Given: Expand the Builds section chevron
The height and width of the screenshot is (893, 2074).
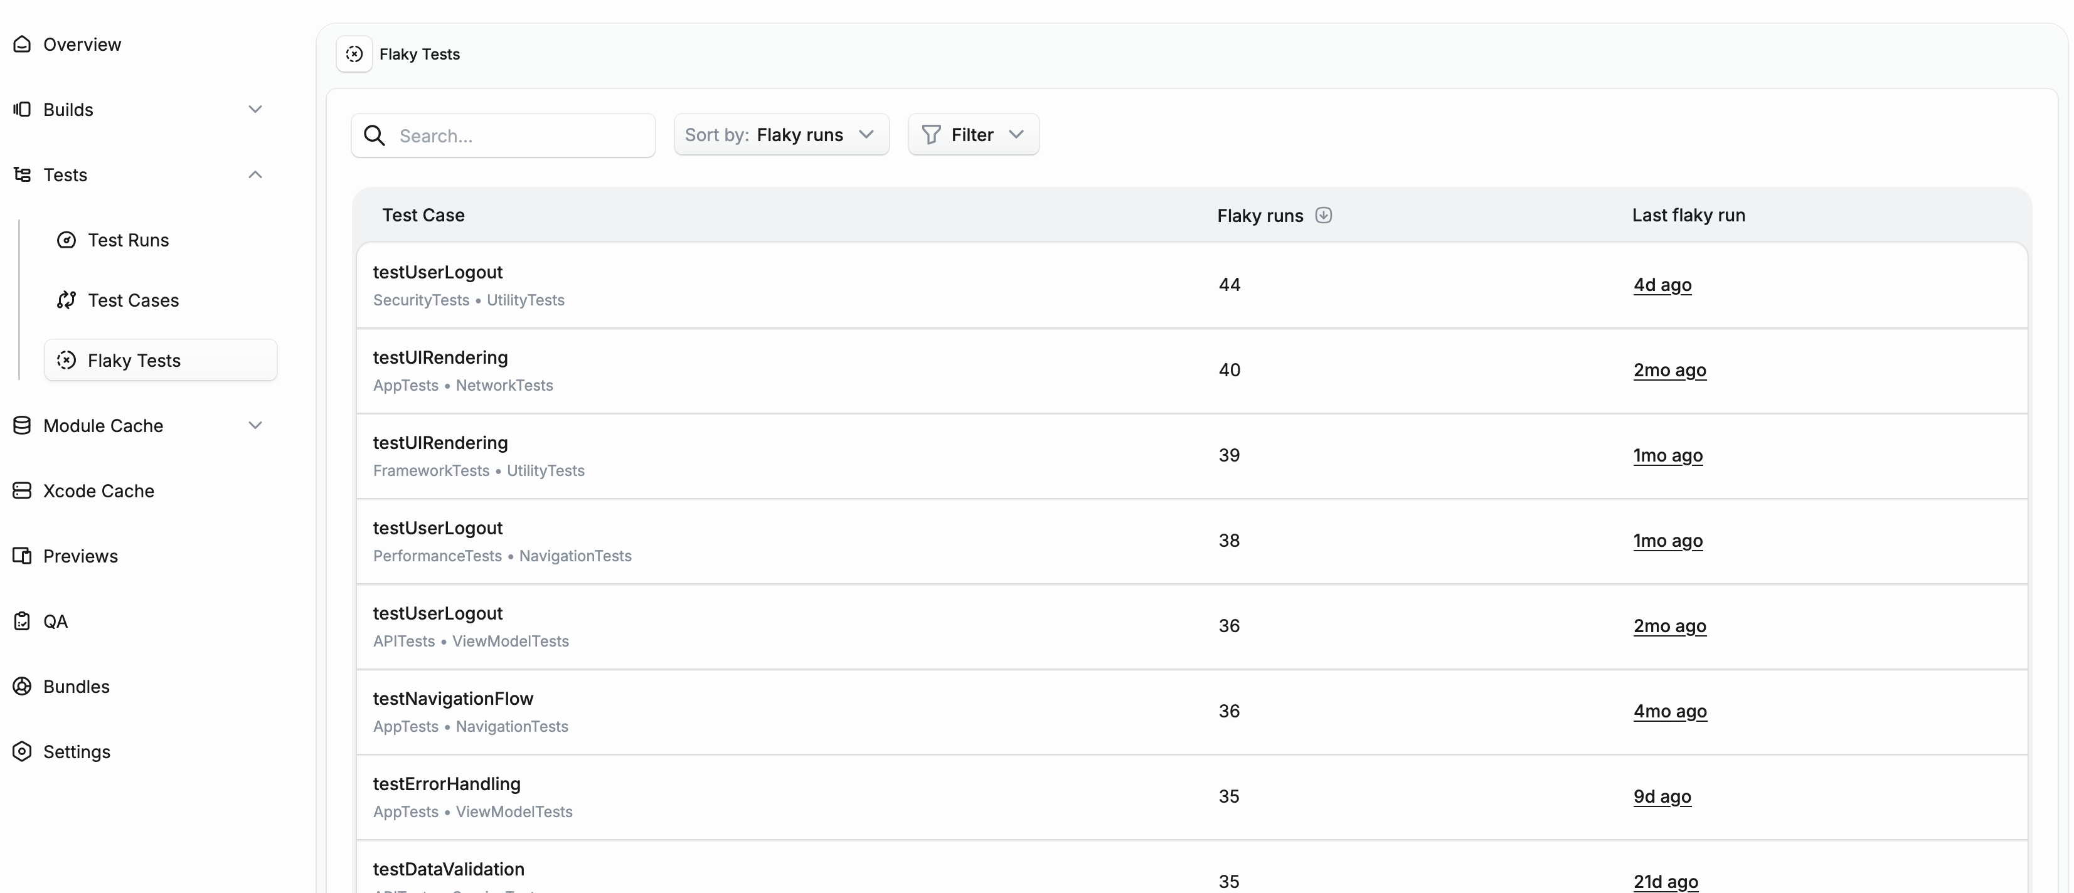Looking at the screenshot, I should (255, 108).
